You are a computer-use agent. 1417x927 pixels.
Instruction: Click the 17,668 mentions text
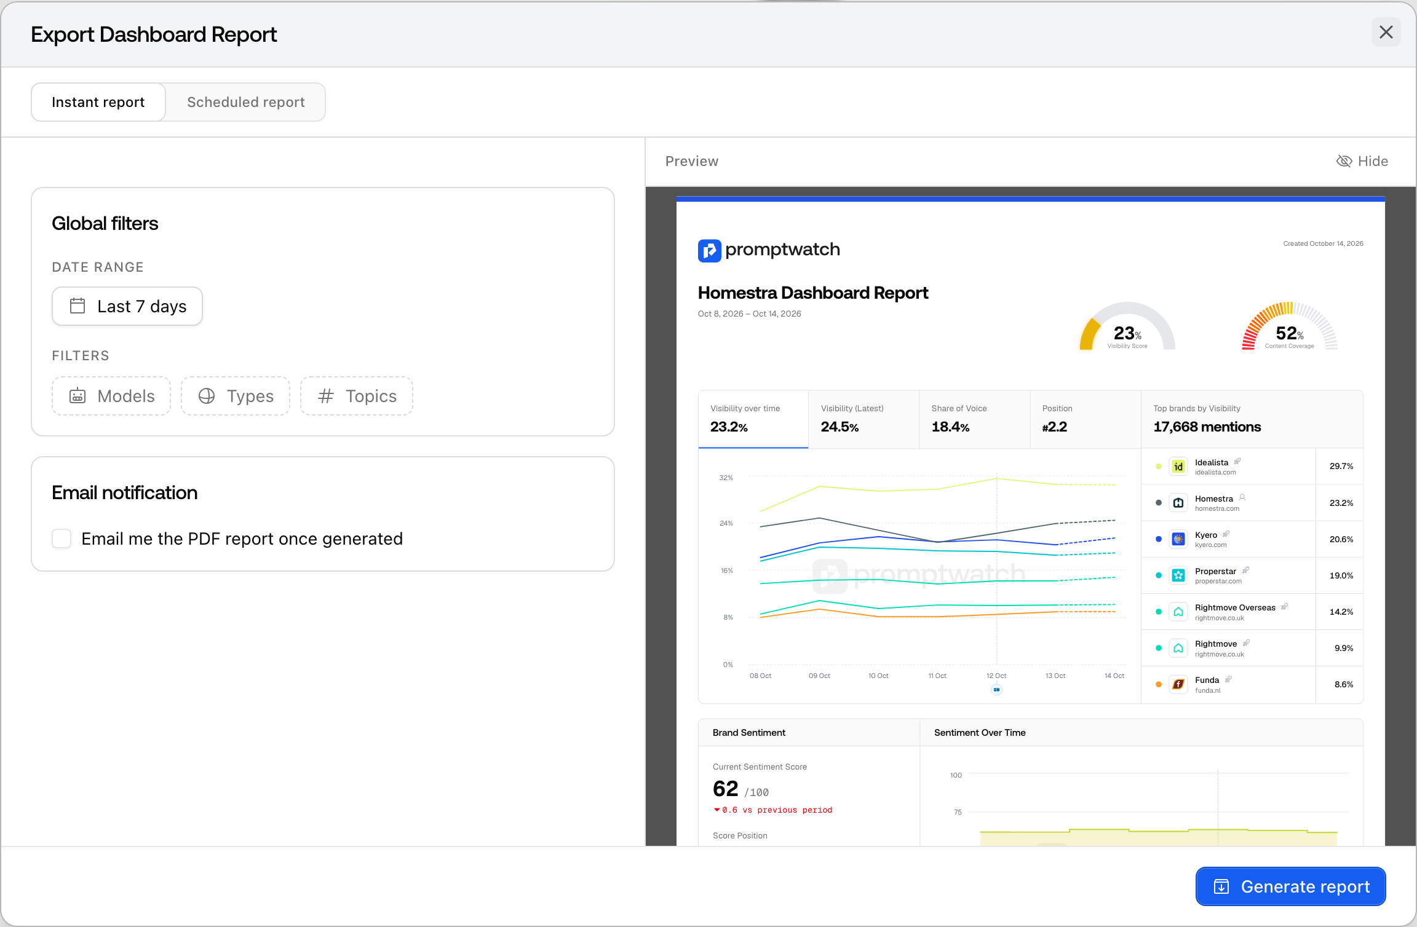point(1207,427)
